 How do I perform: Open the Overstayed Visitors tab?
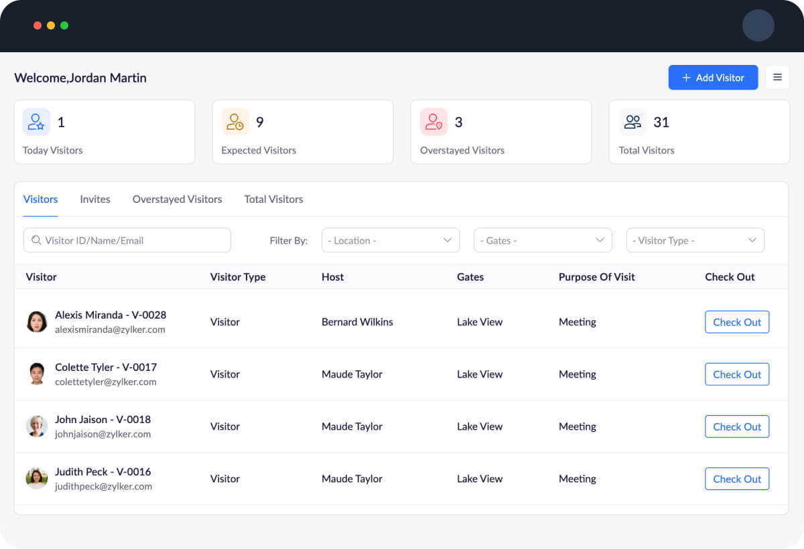click(x=177, y=200)
